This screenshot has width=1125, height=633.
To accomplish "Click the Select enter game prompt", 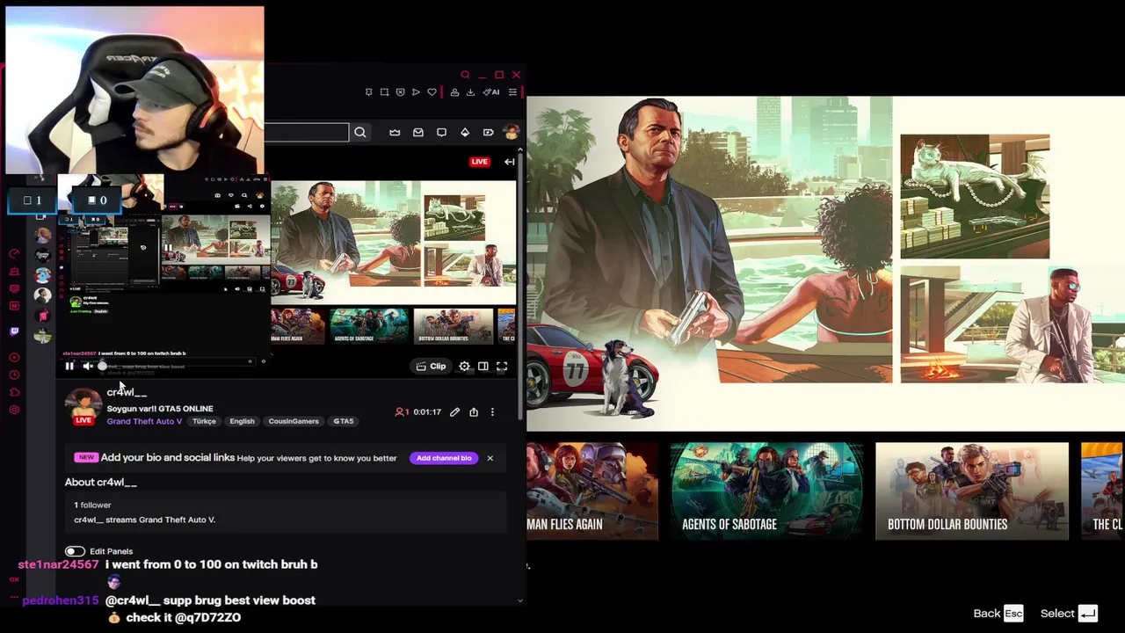I will click(x=1069, y=614).
